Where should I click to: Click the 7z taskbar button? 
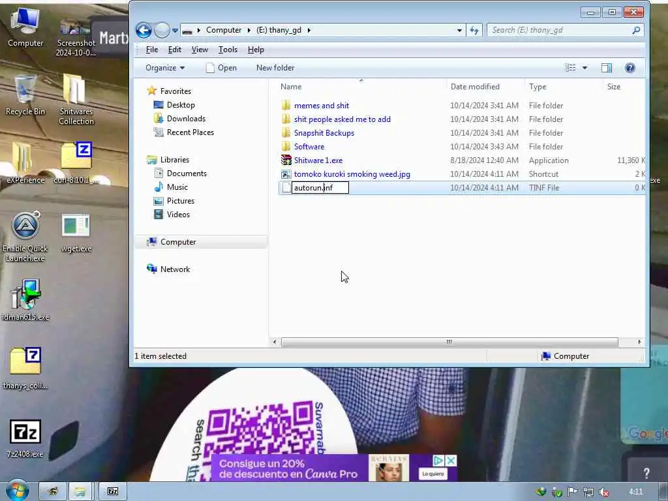click(x=113, y=492)
